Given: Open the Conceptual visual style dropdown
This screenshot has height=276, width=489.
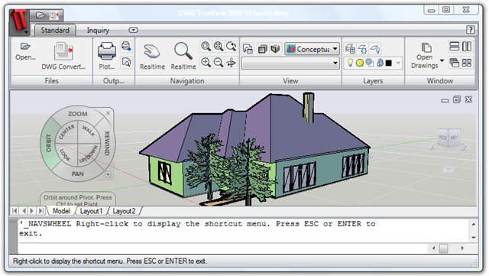Looking at the screenshot, I should point(313,49).
